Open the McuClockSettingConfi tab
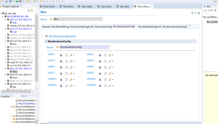The image size is (218, 124). 82,26
